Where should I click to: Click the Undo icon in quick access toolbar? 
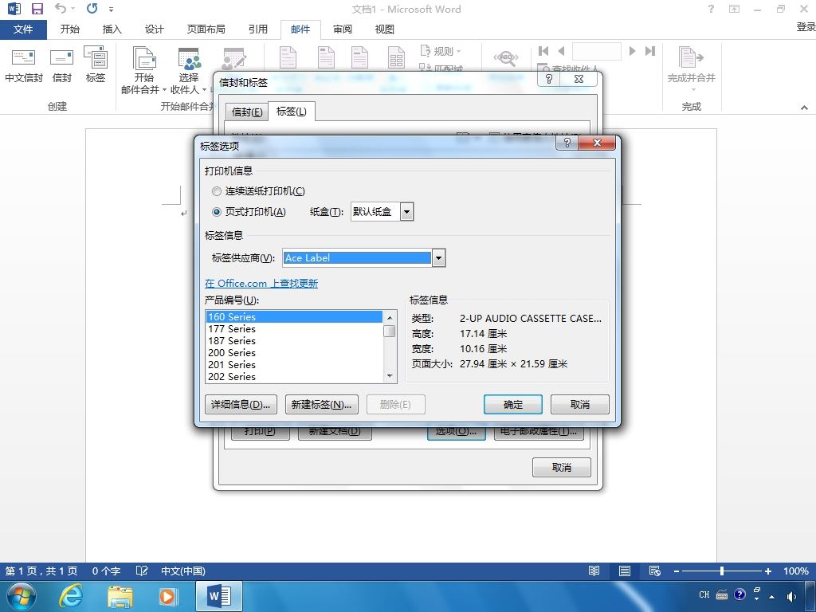click(61, 8)
